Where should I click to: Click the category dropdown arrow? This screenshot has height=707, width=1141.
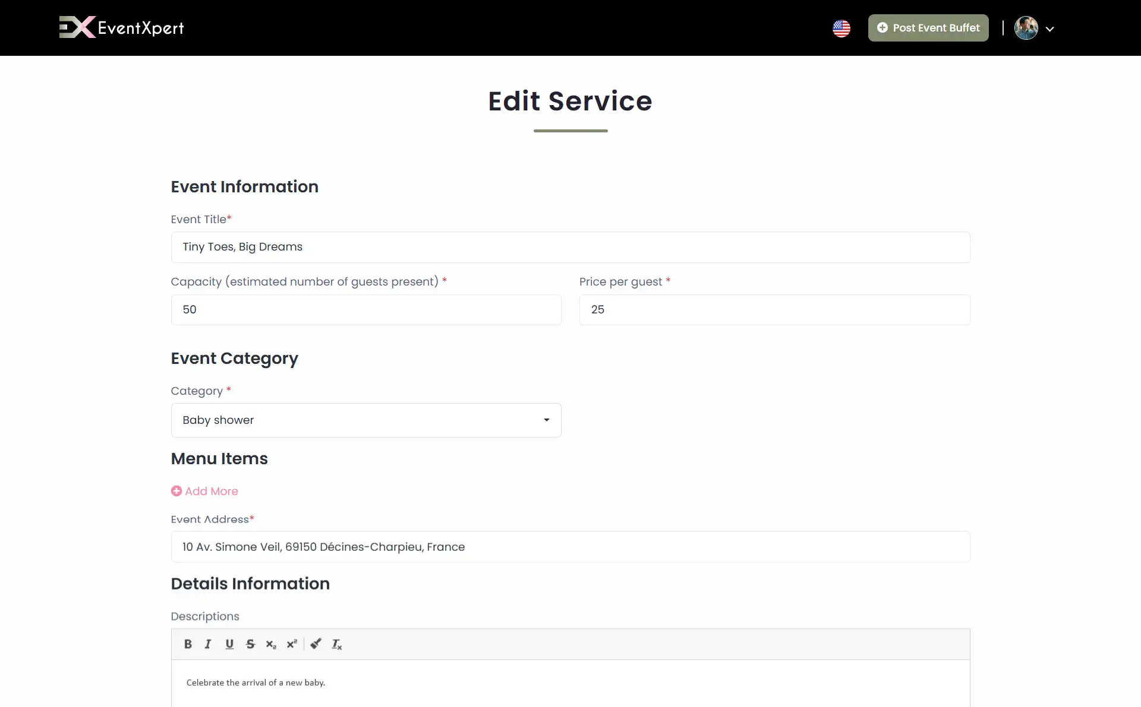(546, 420)
